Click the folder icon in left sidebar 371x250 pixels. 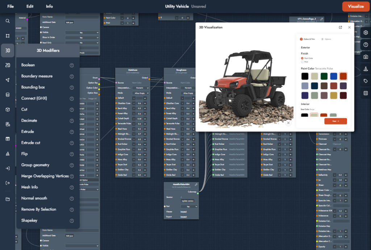8,199
